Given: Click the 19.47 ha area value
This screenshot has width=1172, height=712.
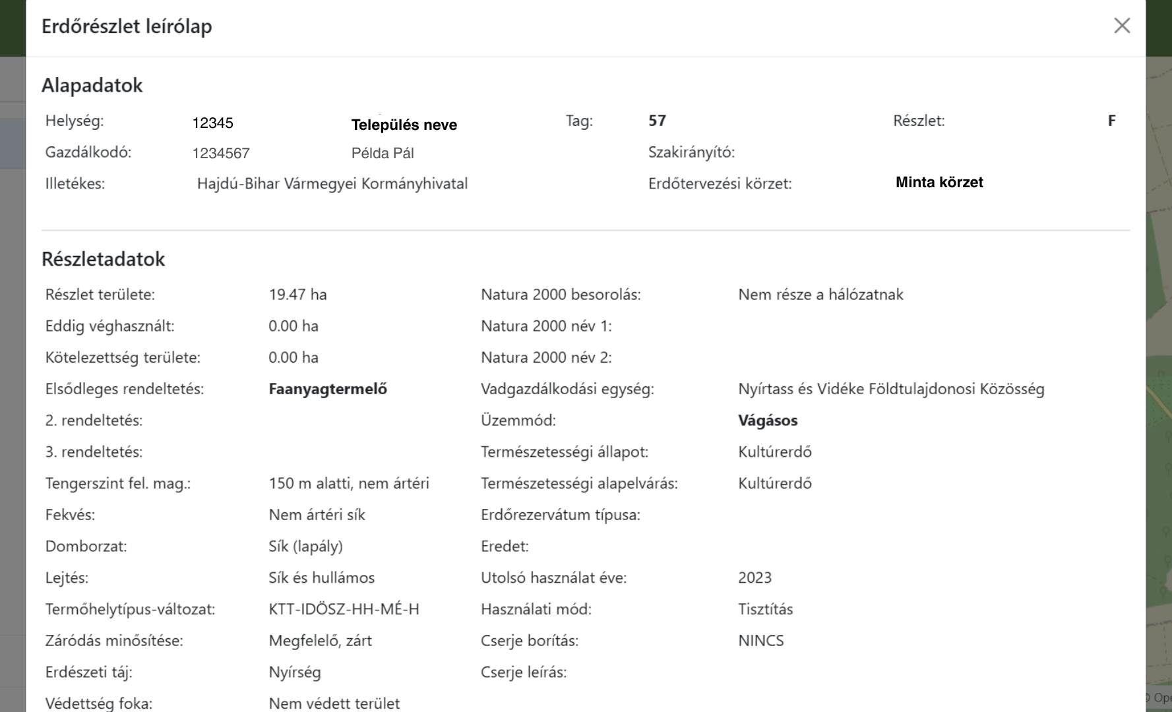Looking at the screenshot, I should [297, 295].
